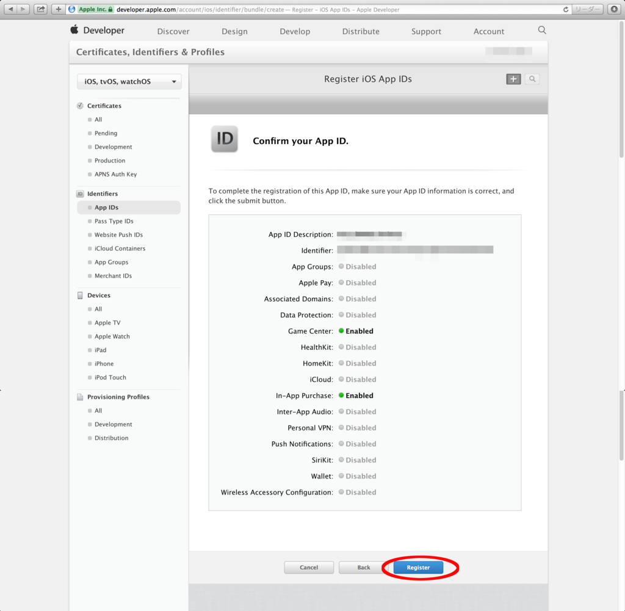Open APNS Auth Key section
The image size is (625, 611).
coord(115,174)
